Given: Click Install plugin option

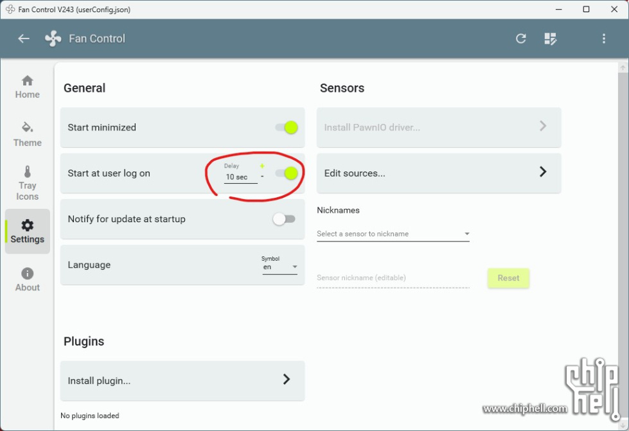Looking at the screenshot, I should (182, 380).
